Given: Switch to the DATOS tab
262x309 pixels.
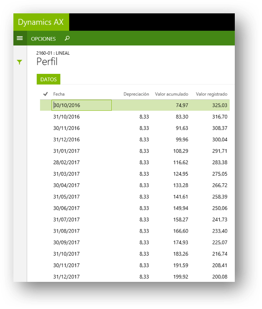Looking at the screenshot, I should point(49,79).
